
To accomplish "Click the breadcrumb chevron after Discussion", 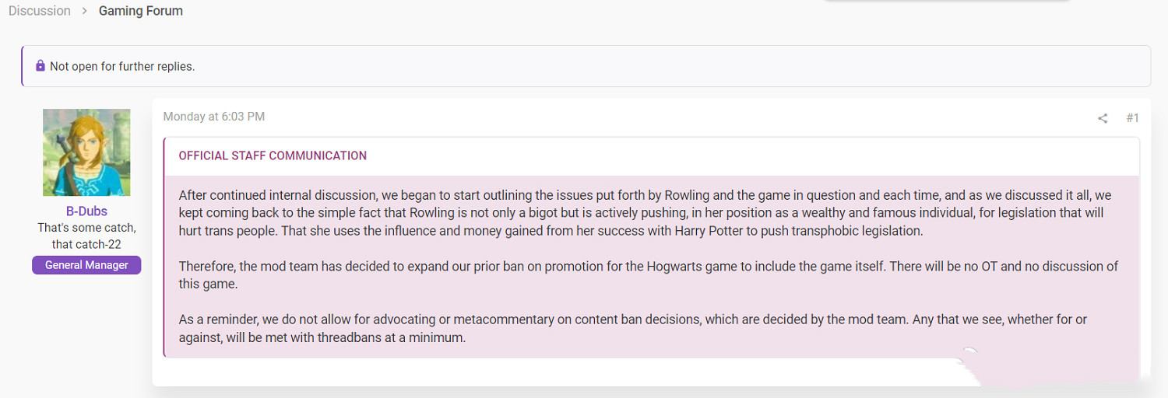I will pyautogui.click(x=84, y=12).
